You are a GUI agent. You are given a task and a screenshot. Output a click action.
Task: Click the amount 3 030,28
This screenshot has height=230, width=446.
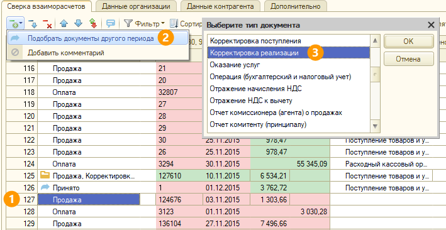click(x=314, y=212)
